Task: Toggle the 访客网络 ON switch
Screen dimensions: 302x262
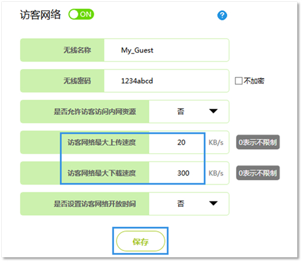Action: click(81, 15)
